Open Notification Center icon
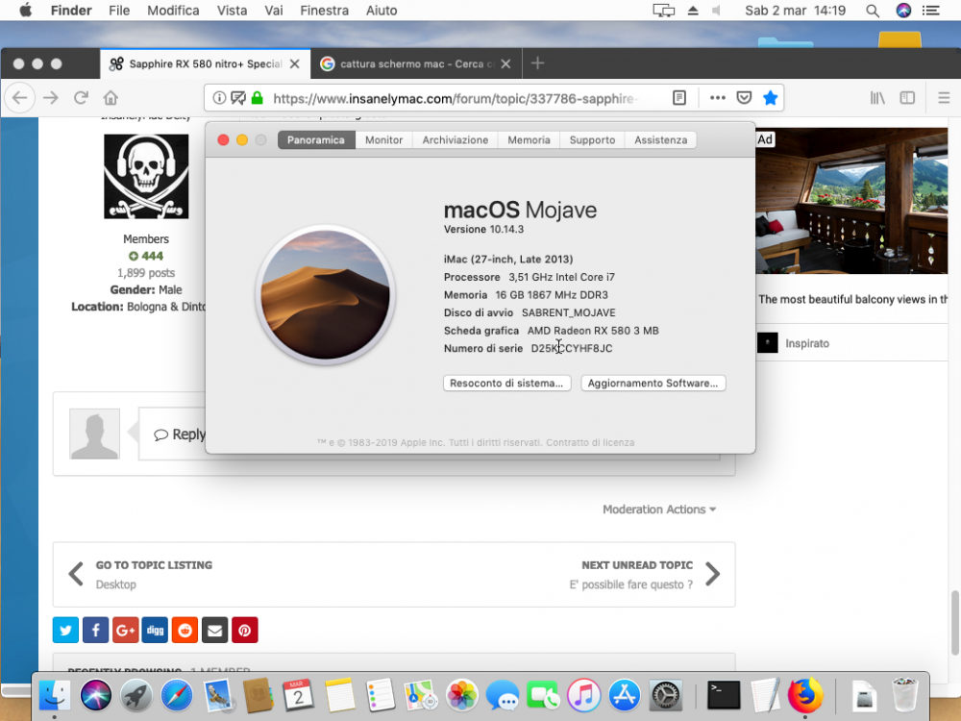Screen dimensions: 961x721 tap(931, 11)
